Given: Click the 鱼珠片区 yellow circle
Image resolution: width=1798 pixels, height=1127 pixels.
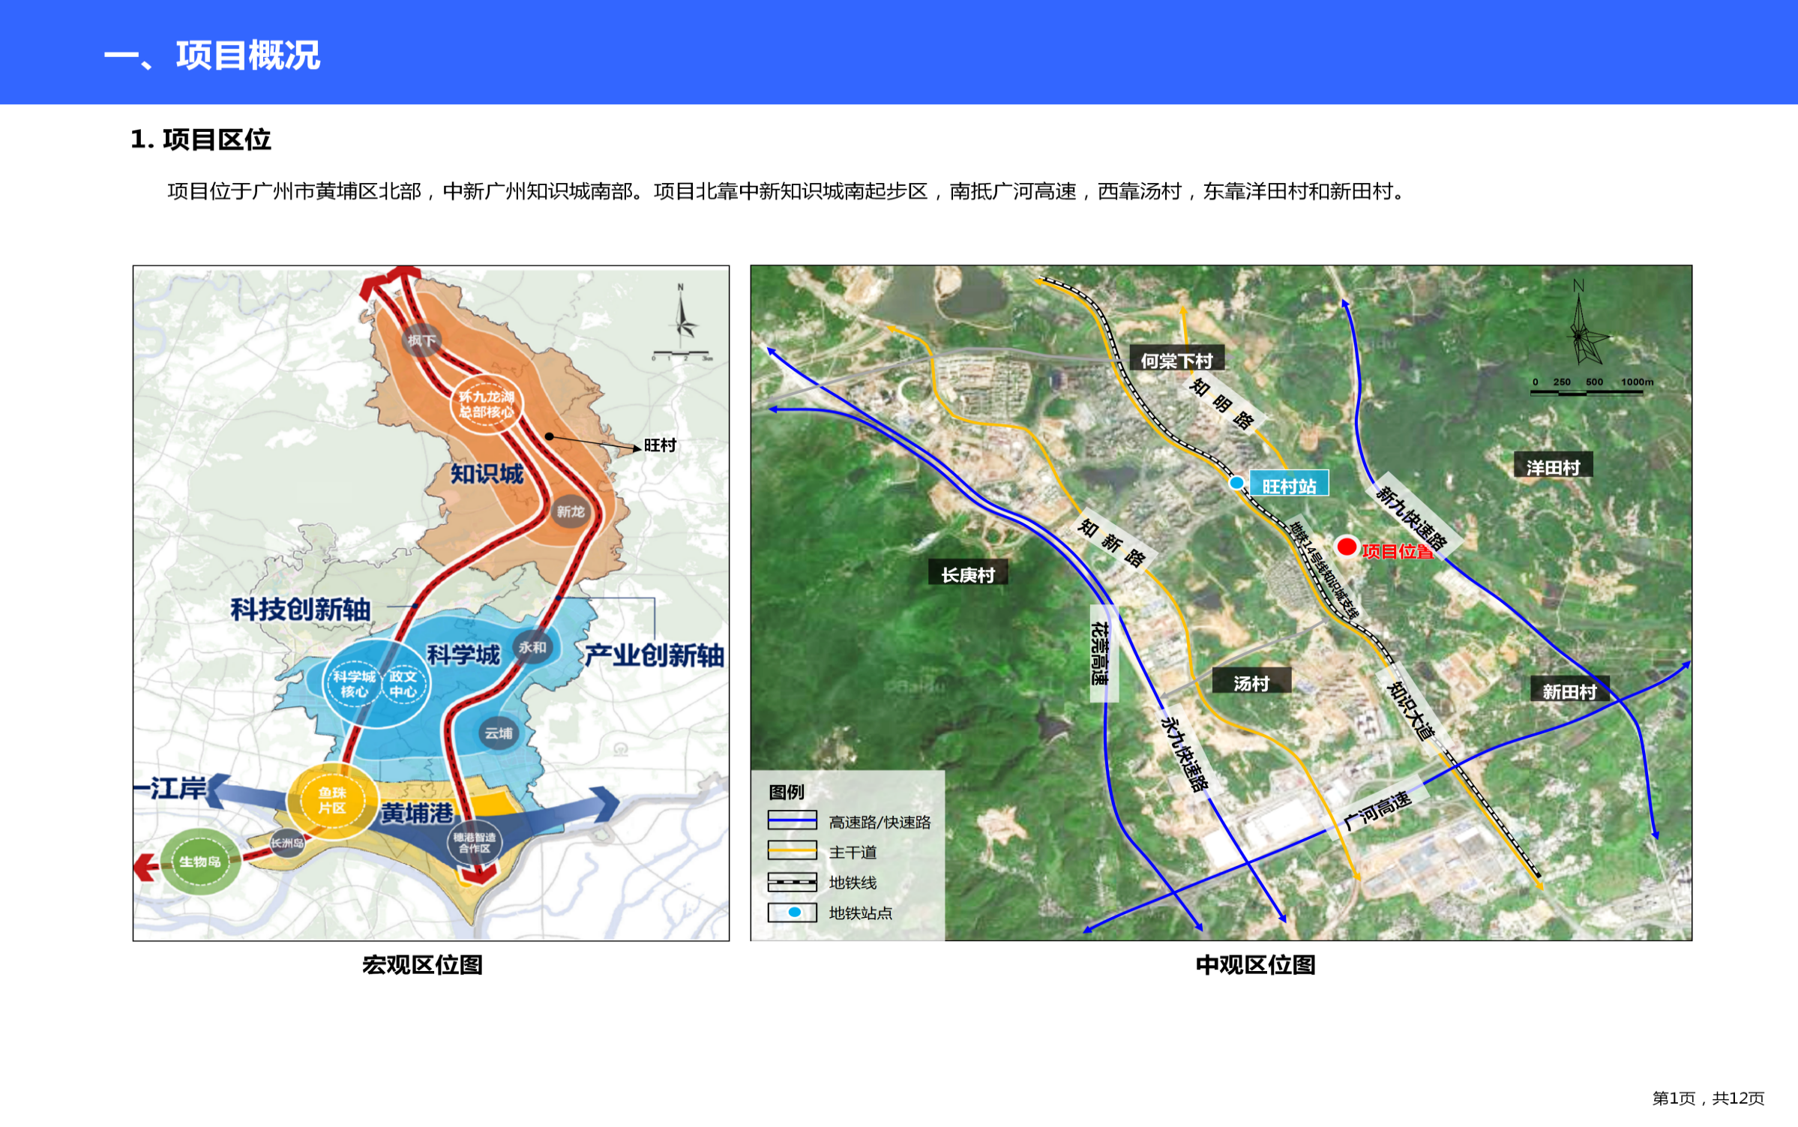Looking at the screenshot, I should 332,800.
